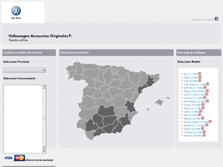
Task: Click the Visa card logo
Action: click(x=8, y=158)
